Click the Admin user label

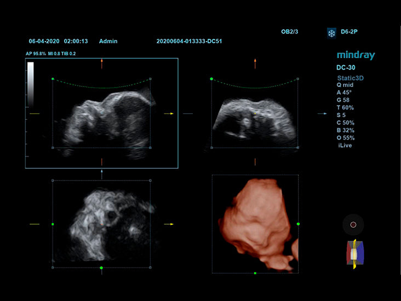(x=108, y=41)
